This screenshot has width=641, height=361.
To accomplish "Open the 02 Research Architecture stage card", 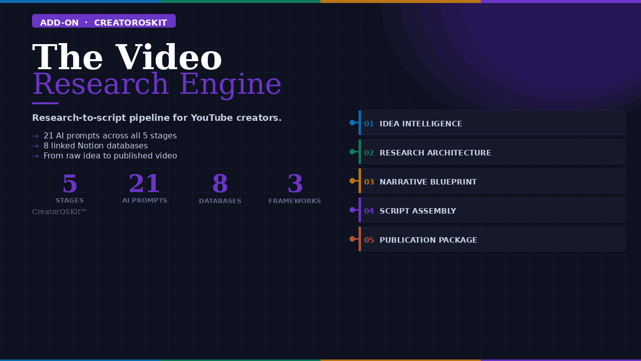I will [x=492, y=152].
